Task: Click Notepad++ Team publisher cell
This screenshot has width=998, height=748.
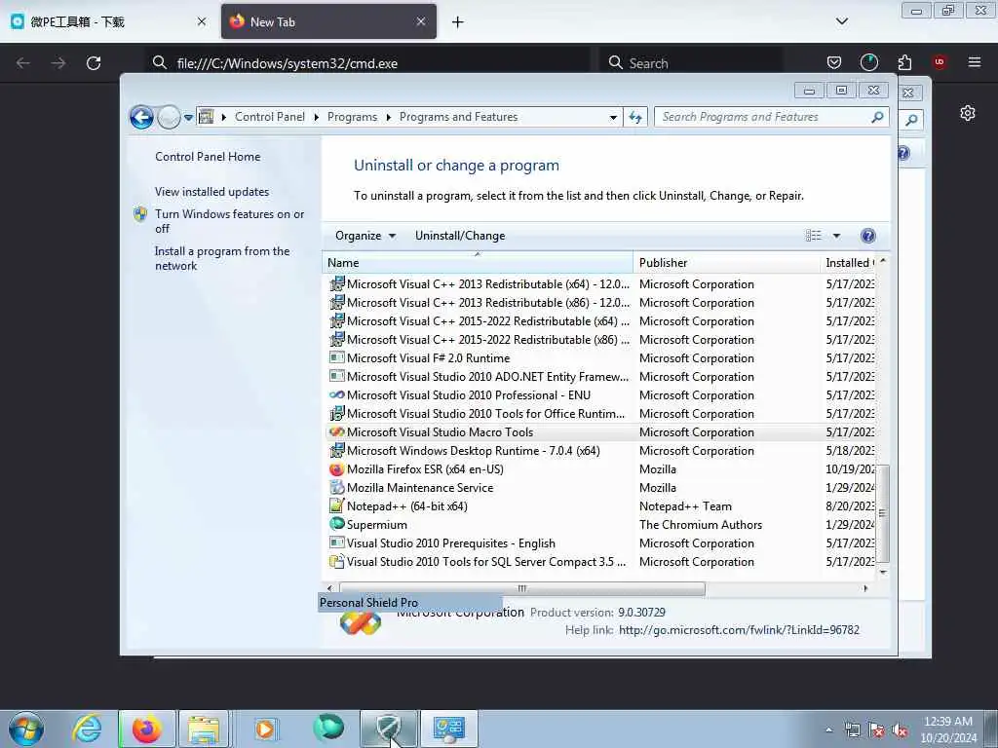Action: 685,506
